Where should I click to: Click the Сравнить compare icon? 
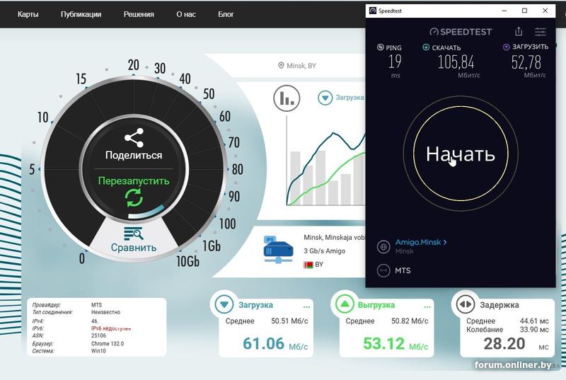[133, 234]
